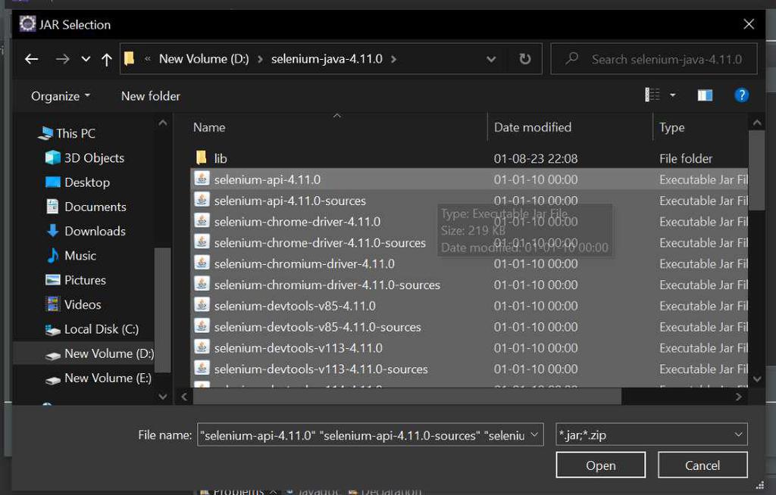Click the Open button

coord(600,465)
